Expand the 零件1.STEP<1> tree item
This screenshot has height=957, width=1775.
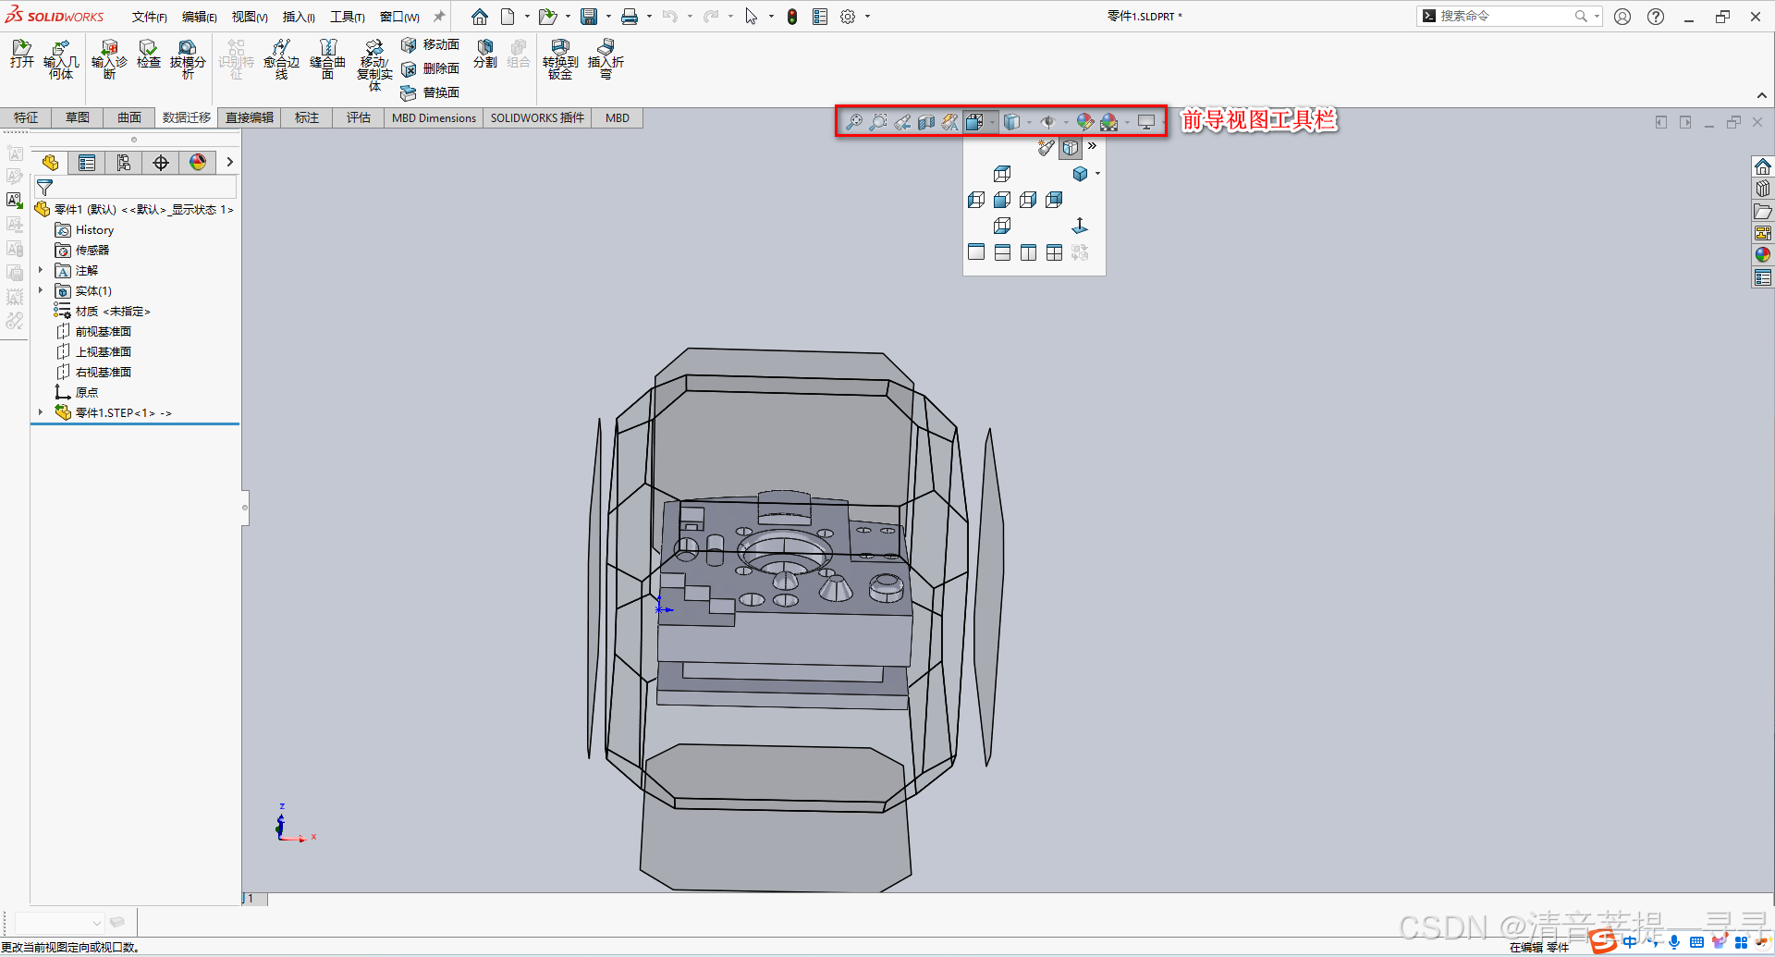coord(40,412)
